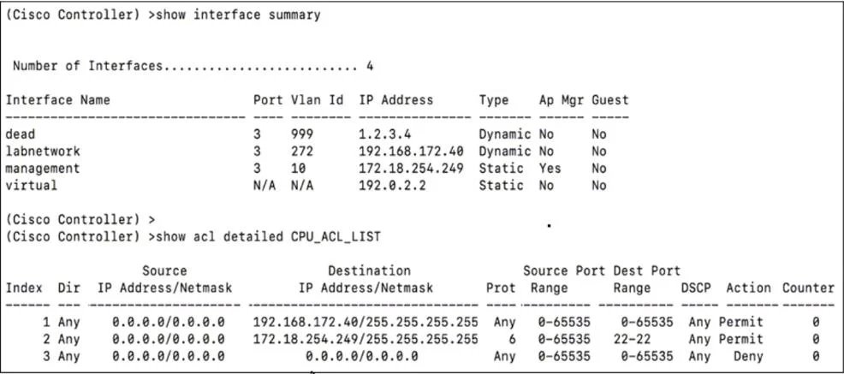Select the 'Number of Interfaces' line
This screenshot has width=844, height=374.
tap(193, 66)
